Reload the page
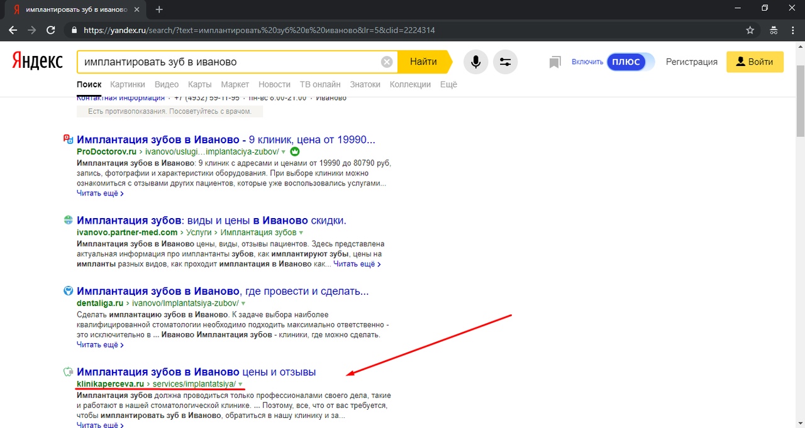 pos(51,30)
